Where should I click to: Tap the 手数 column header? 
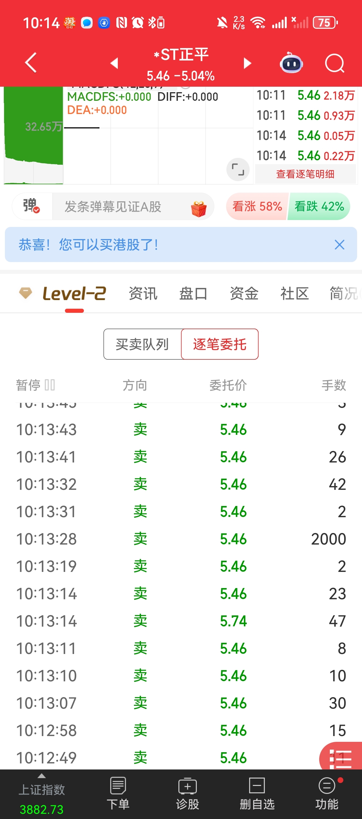coord(334,385)
